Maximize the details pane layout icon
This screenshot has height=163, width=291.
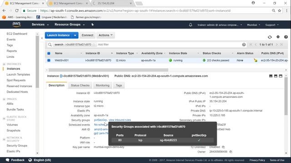pos(281,76)
